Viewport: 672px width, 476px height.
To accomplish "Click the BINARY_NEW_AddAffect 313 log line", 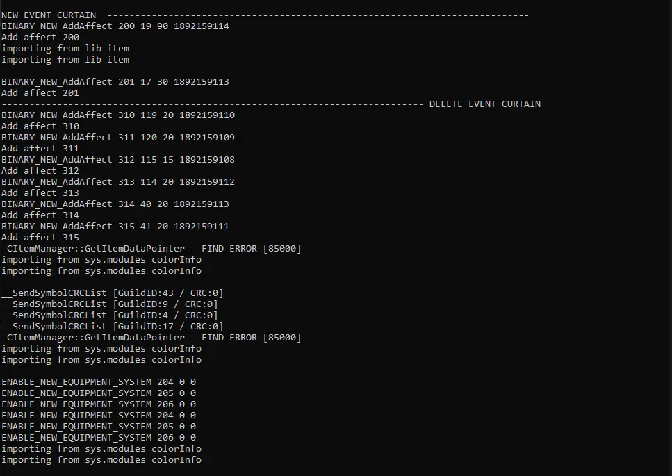I will (117, 182).
